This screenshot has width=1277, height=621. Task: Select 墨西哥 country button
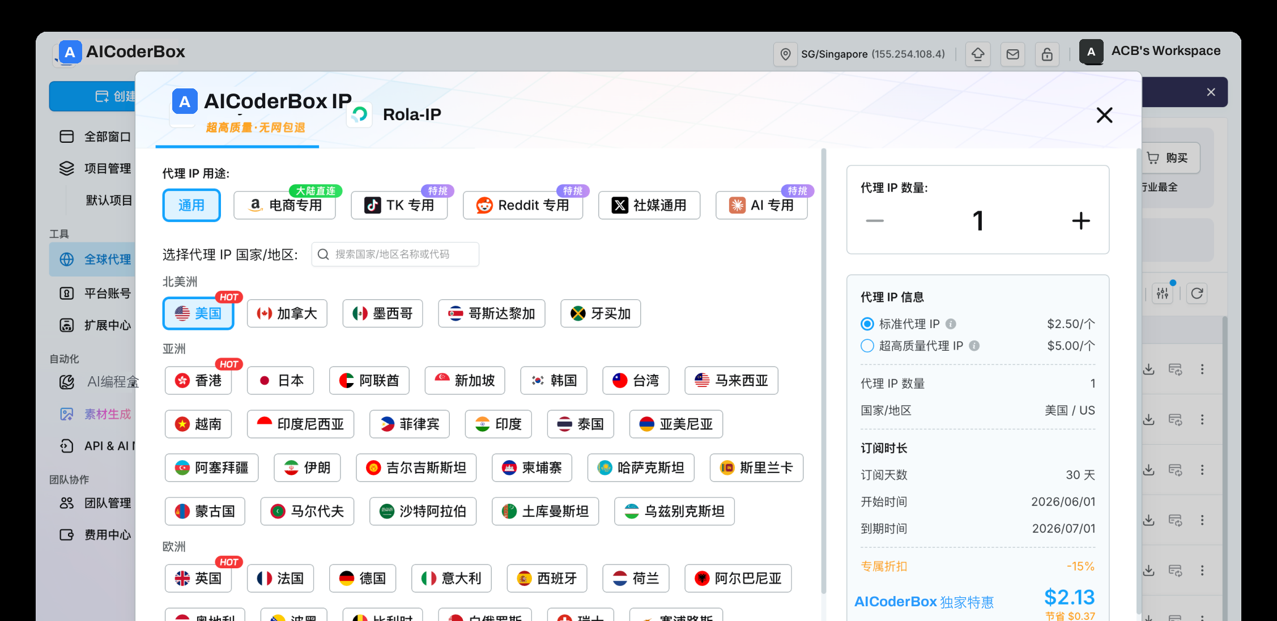click(x=382, y=313)
